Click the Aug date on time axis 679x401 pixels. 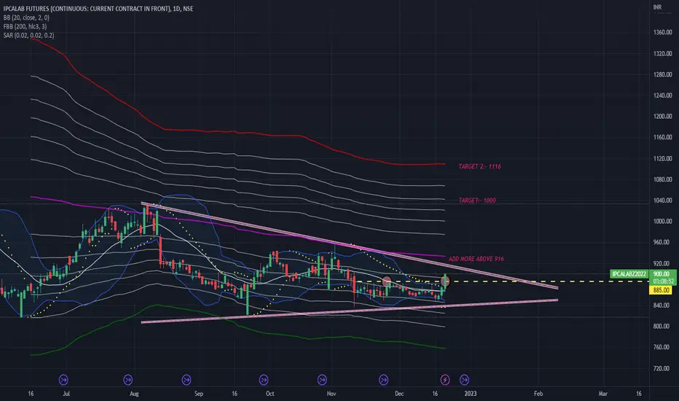[x=134, y=394]
